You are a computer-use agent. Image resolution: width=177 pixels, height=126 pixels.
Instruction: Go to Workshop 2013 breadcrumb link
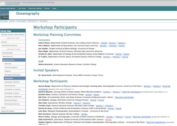coord(33,21)
